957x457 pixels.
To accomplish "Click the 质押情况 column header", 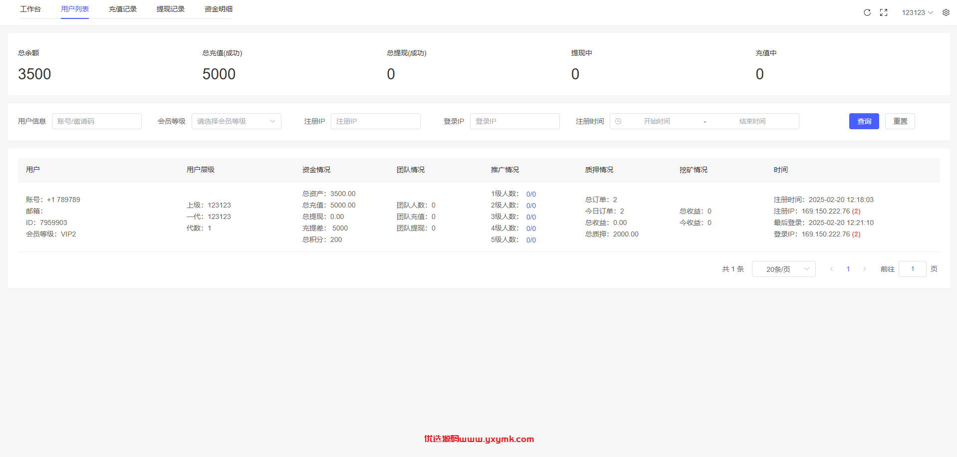I will (599, 170).
